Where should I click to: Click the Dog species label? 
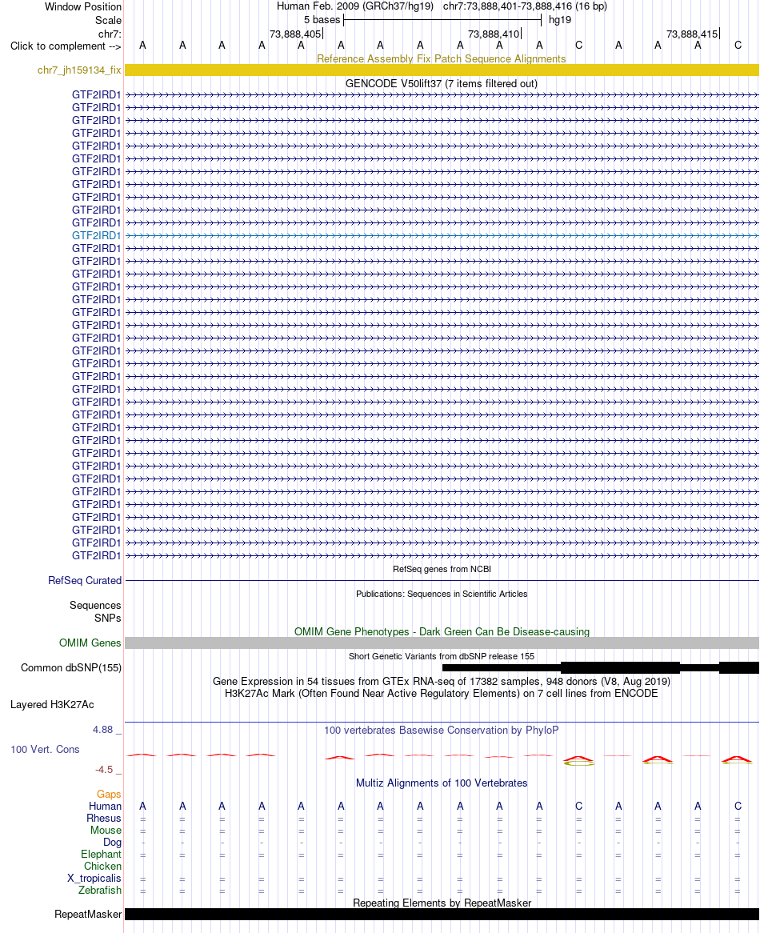(112, 842)
